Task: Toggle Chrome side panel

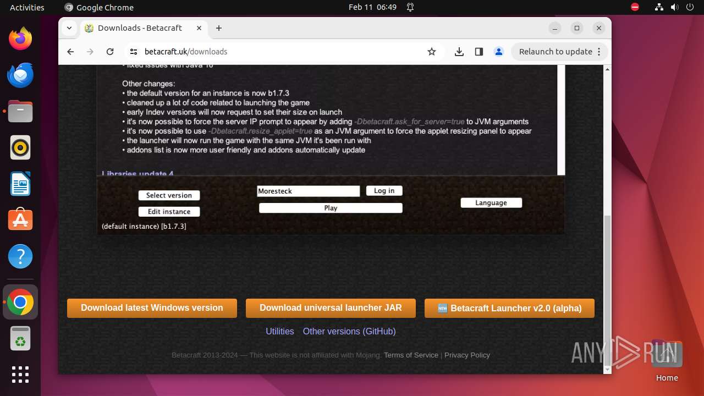Action: [479, 52]
